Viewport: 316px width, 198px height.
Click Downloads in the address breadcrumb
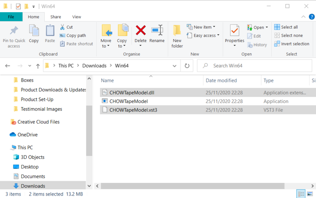[94, 66]
